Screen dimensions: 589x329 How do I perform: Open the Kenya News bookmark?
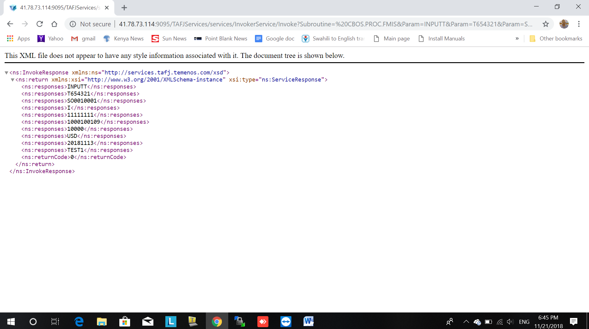(x=124, y=39)
